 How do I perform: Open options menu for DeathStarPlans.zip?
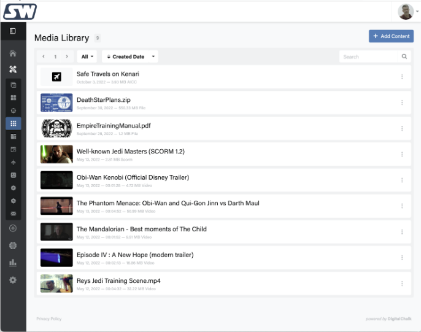click(402, 102)
